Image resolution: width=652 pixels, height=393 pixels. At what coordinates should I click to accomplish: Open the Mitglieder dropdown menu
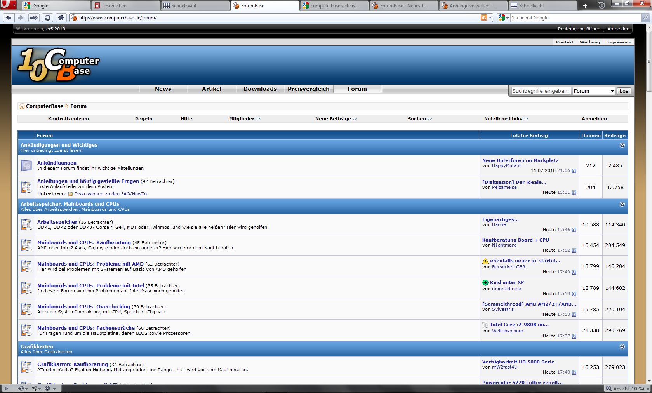(245, 119)
